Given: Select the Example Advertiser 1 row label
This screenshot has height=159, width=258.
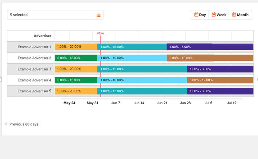Looking at the screenshot, I should pos(34,47).
